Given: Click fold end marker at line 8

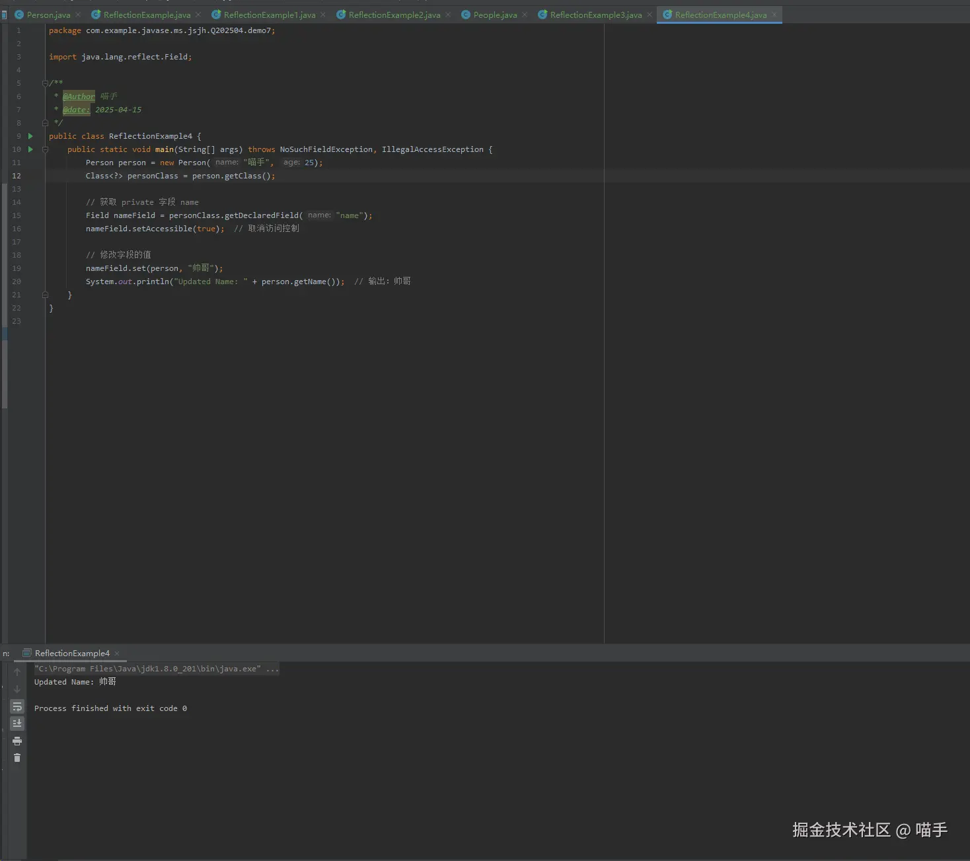Looking at the screenshot, I should coord(45,123).
